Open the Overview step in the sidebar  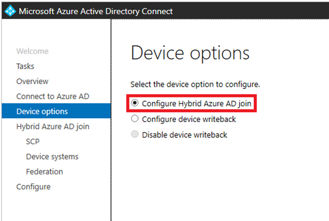click(x=32, y=81)
